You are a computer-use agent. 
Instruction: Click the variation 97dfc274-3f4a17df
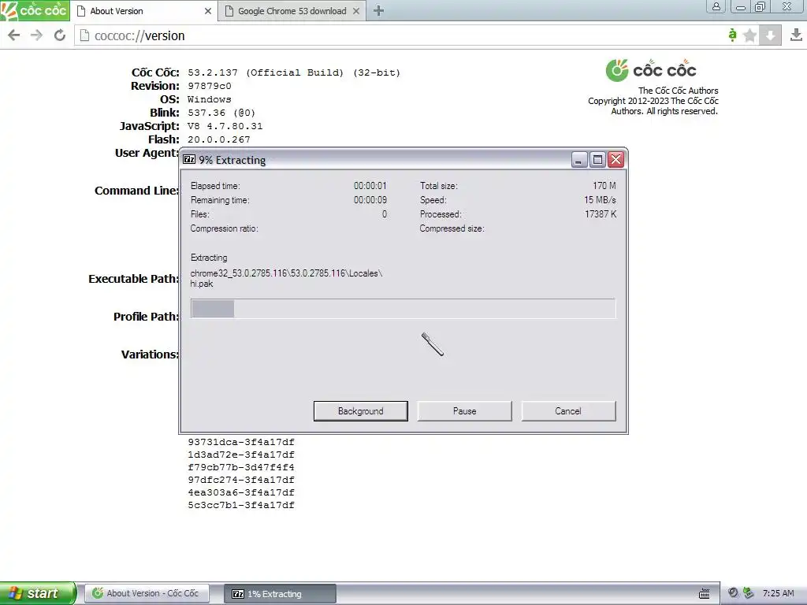tap(241, 480)
